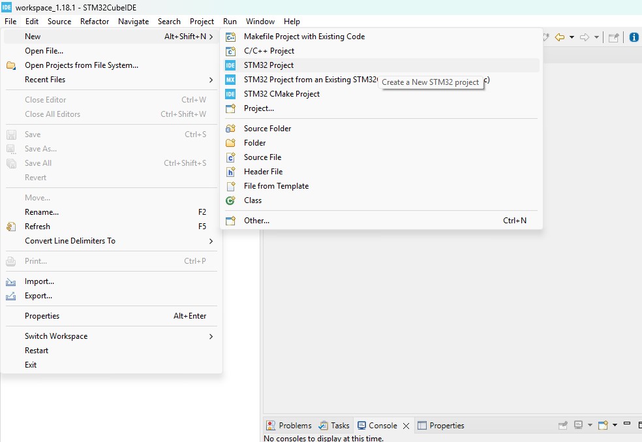Screen dimensions: 642x442
Task: Click the Other... wizard icon
Action: click(230, 221)
